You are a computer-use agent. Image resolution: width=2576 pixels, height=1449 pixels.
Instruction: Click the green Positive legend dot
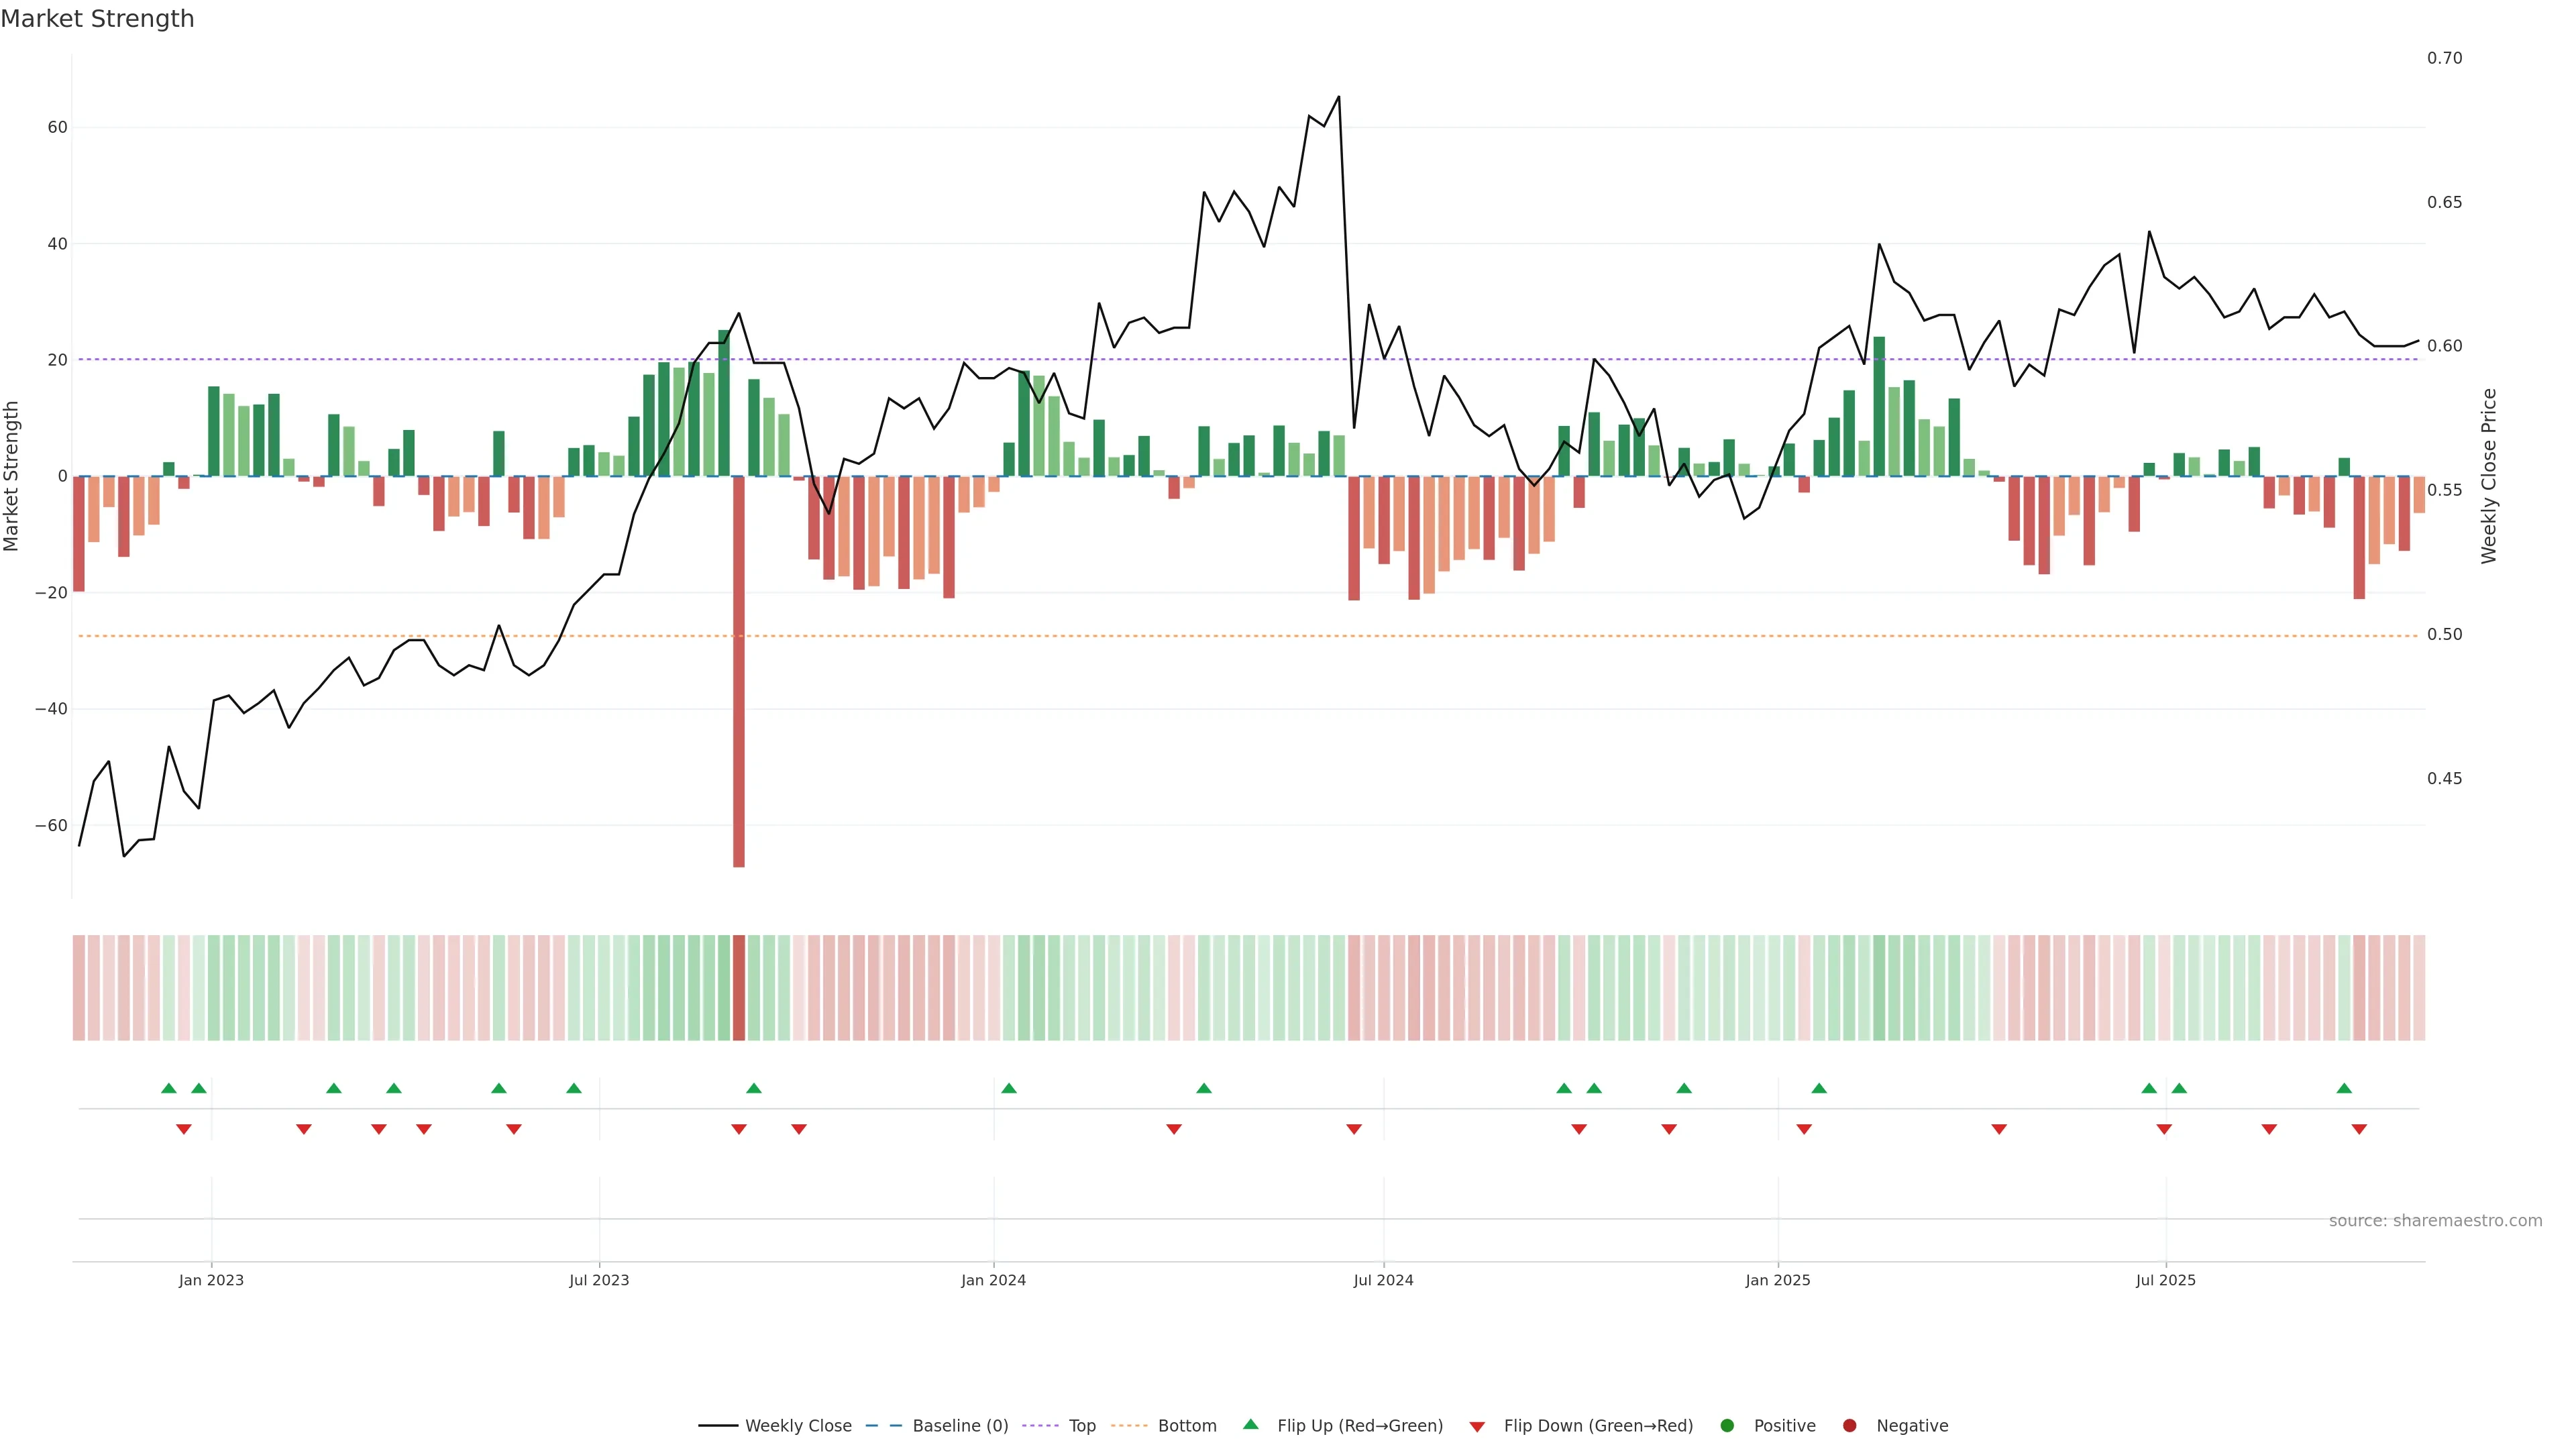pos(1727,1426)
